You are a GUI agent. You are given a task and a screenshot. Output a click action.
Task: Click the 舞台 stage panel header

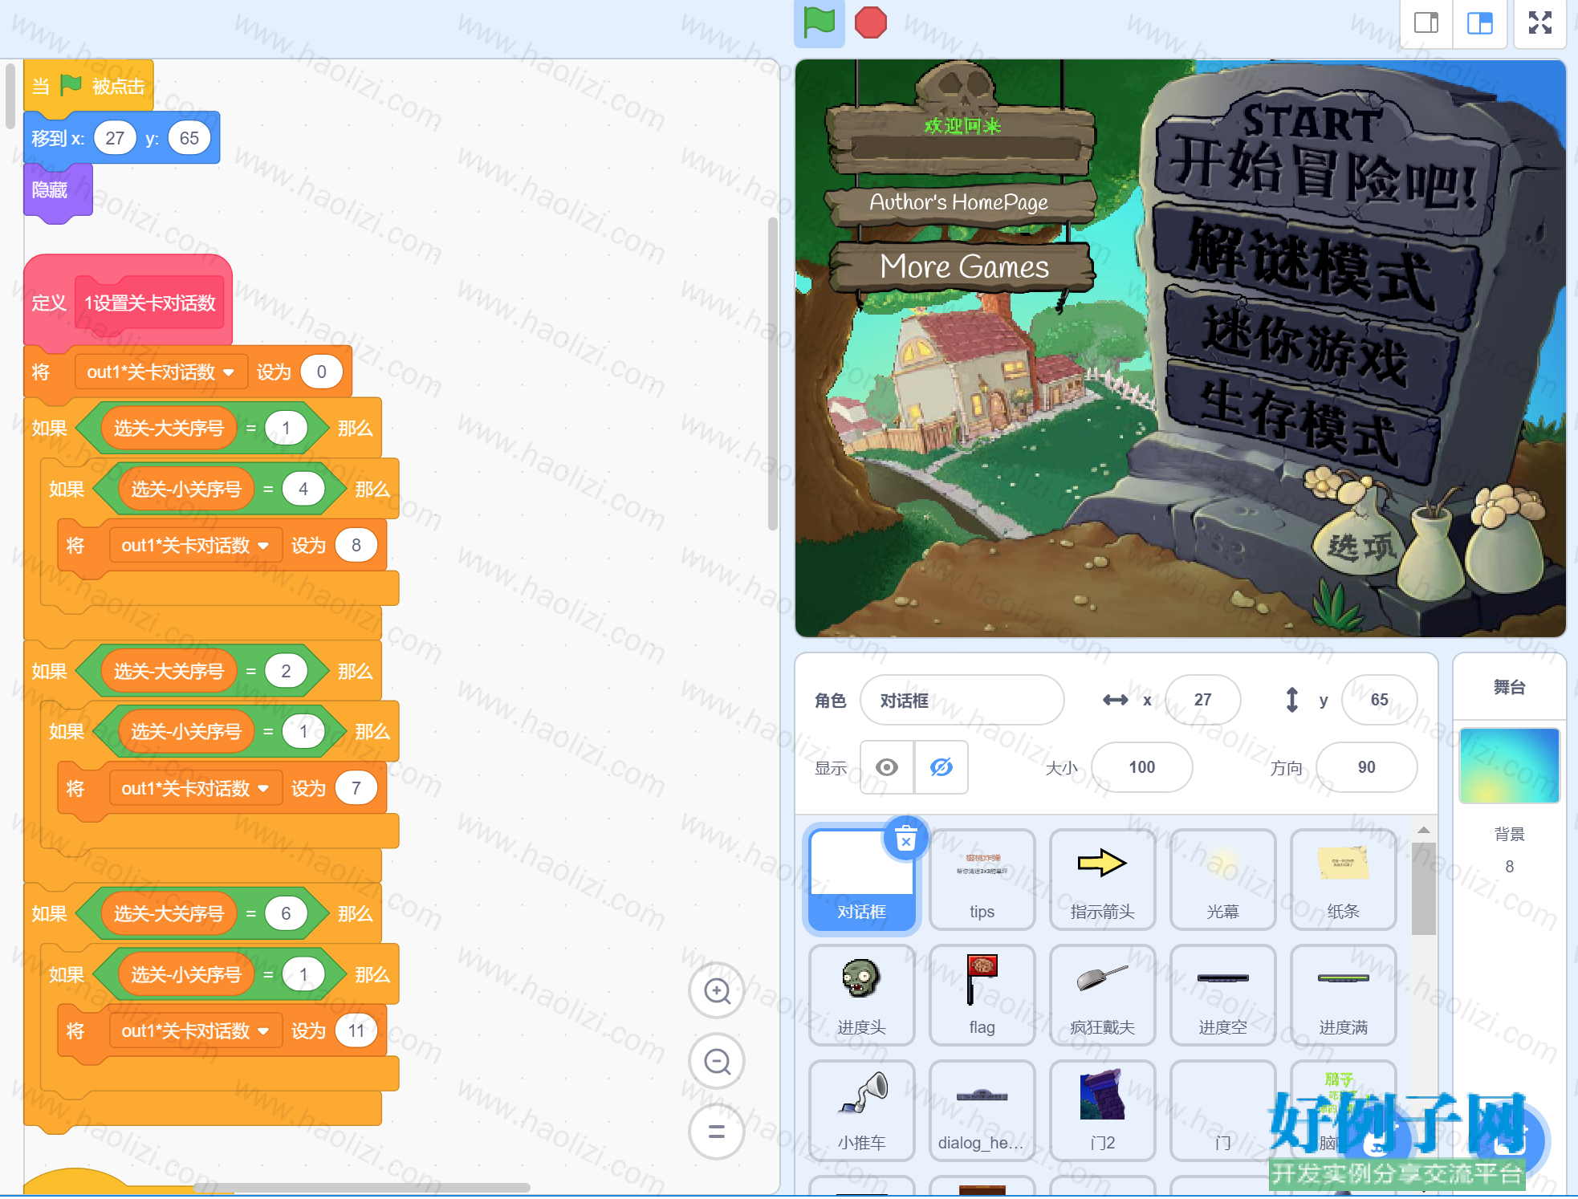1509,687
